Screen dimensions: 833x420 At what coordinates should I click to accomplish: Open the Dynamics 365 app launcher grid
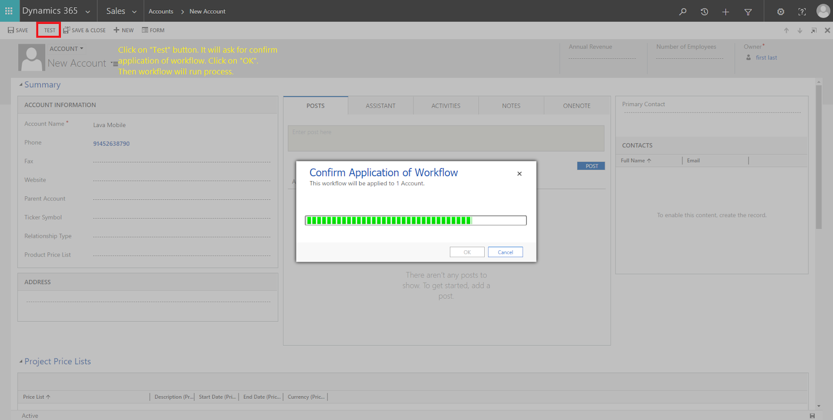click(9, 11)
